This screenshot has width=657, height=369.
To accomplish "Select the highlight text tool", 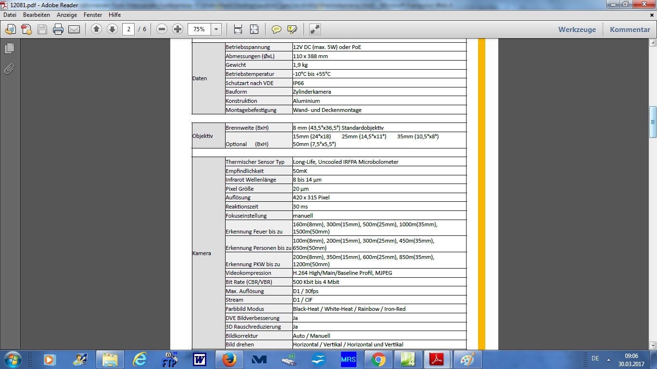I will [292, 29].
